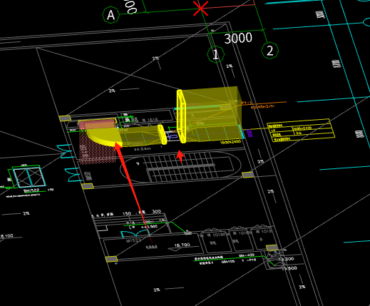Image resolution: width=370 pixels, height=306 pixels.
Task: Select the pink dotted hatch region
Action: tap(97, 148)
